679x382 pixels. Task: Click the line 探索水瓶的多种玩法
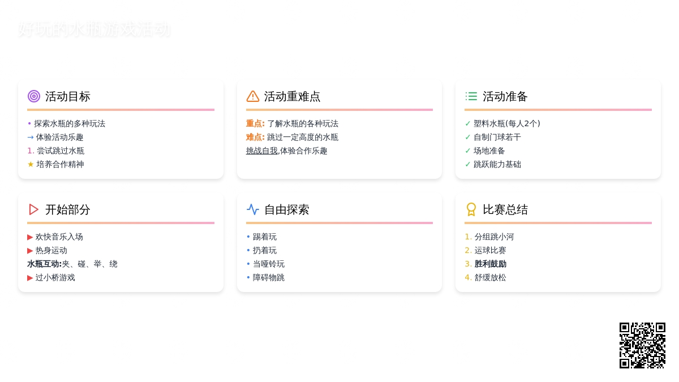click(x=70, y=123)
